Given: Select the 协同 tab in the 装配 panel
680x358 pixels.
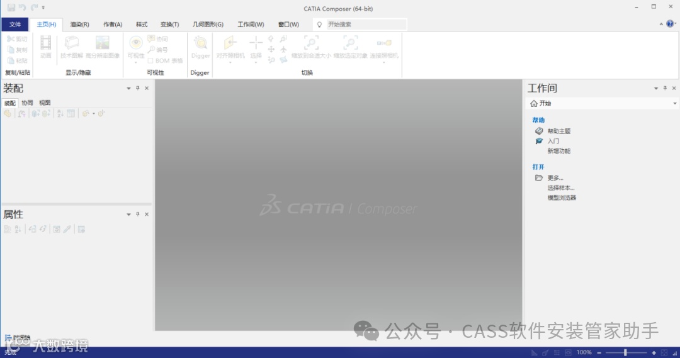Looking at the screenshot, I should tap(27, 103).
